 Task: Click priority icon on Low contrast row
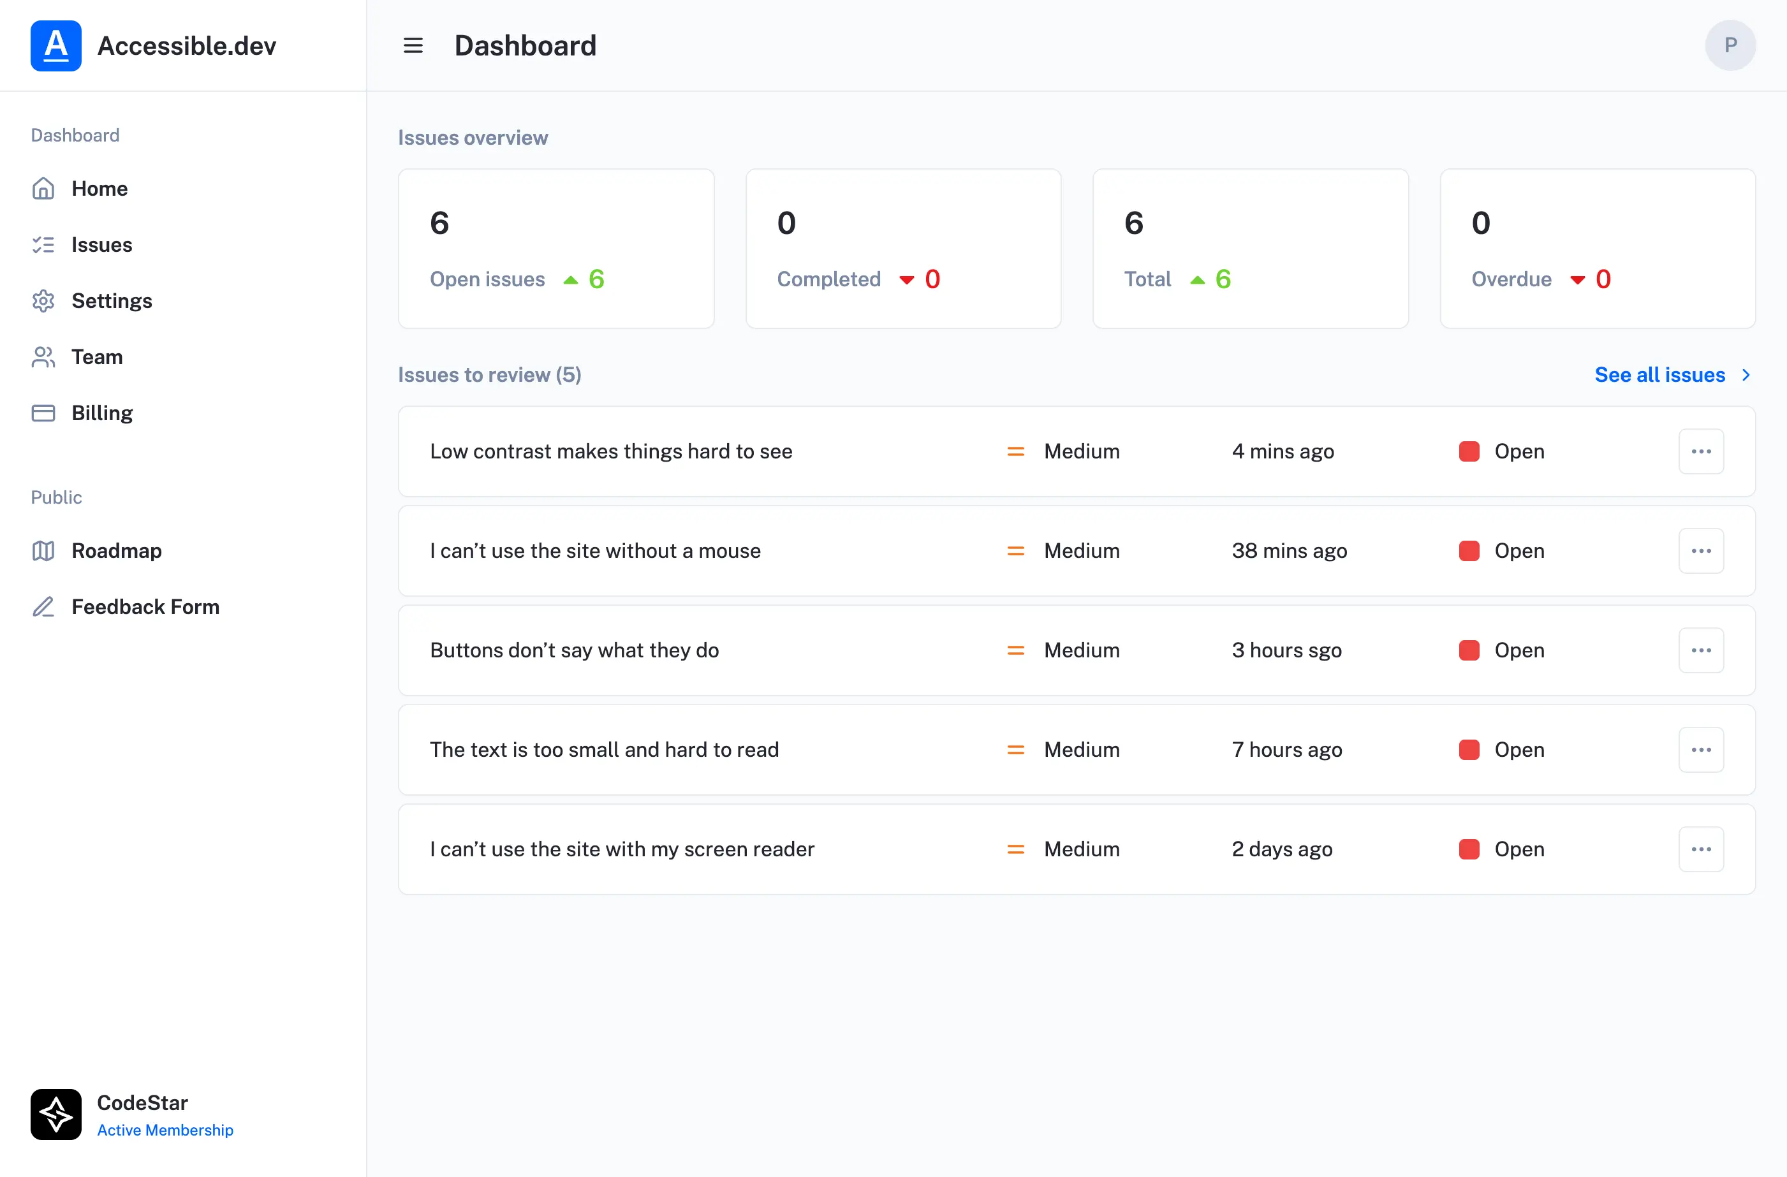tap(1016, 451)
